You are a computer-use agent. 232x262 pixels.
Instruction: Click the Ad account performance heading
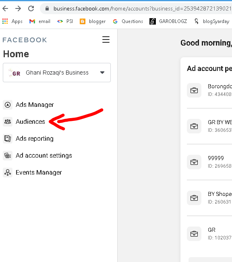209,69
